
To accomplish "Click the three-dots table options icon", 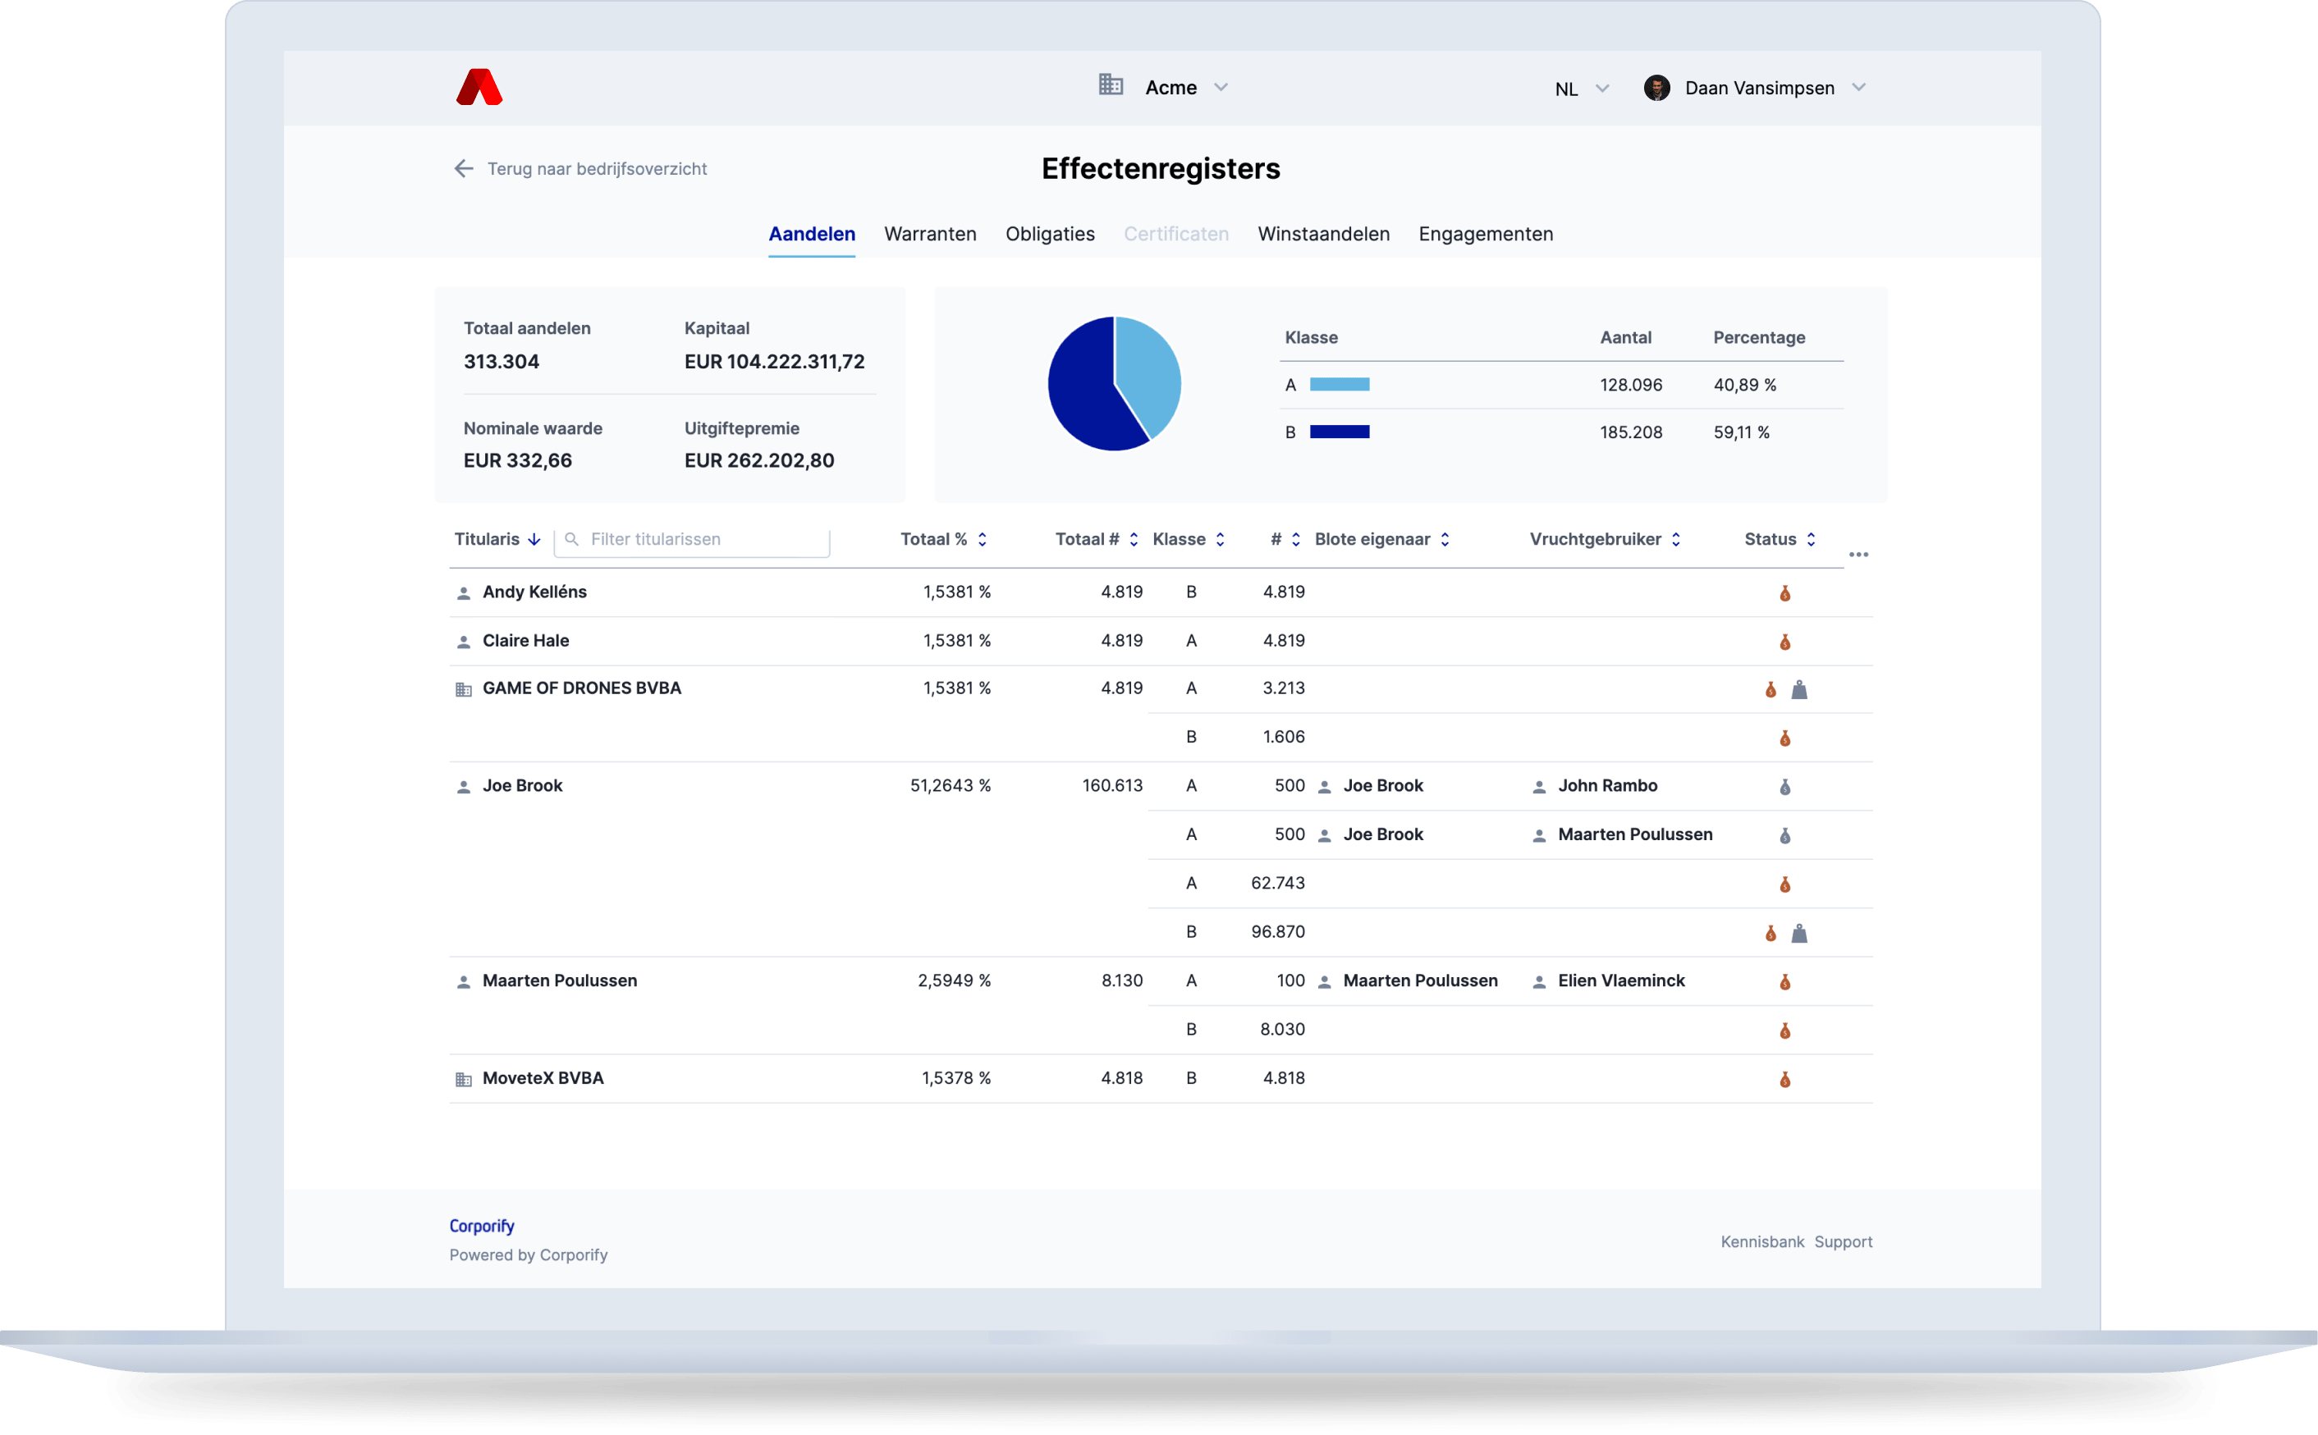I will (1858, 555).
